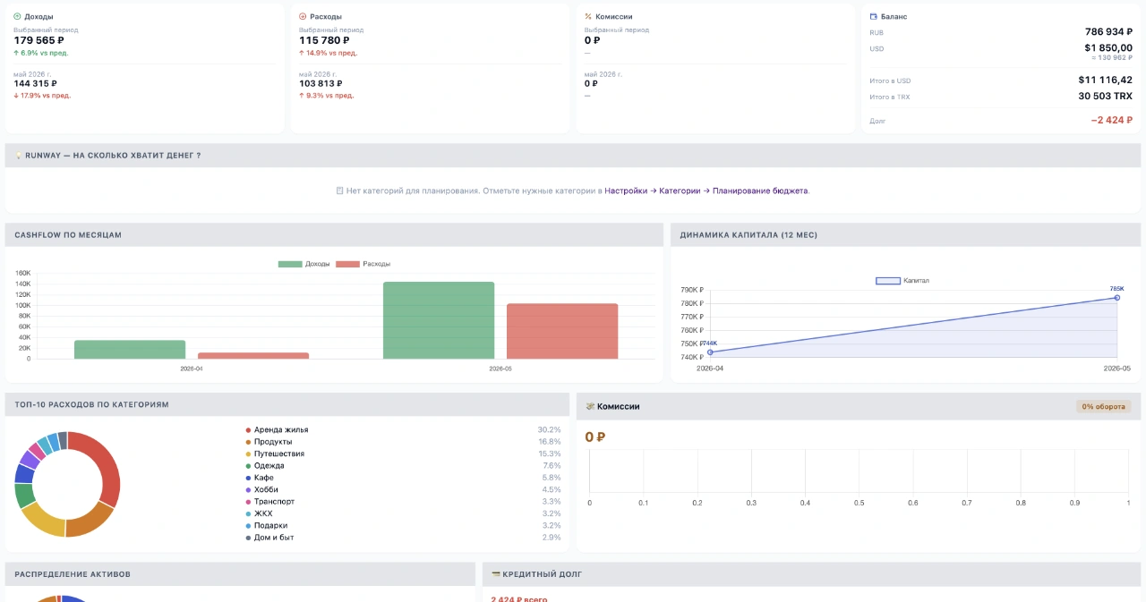Click the wallet icon beside Баланс
Image resolution: width=1146 pixels, height=602 pixels.
point(874,16)
